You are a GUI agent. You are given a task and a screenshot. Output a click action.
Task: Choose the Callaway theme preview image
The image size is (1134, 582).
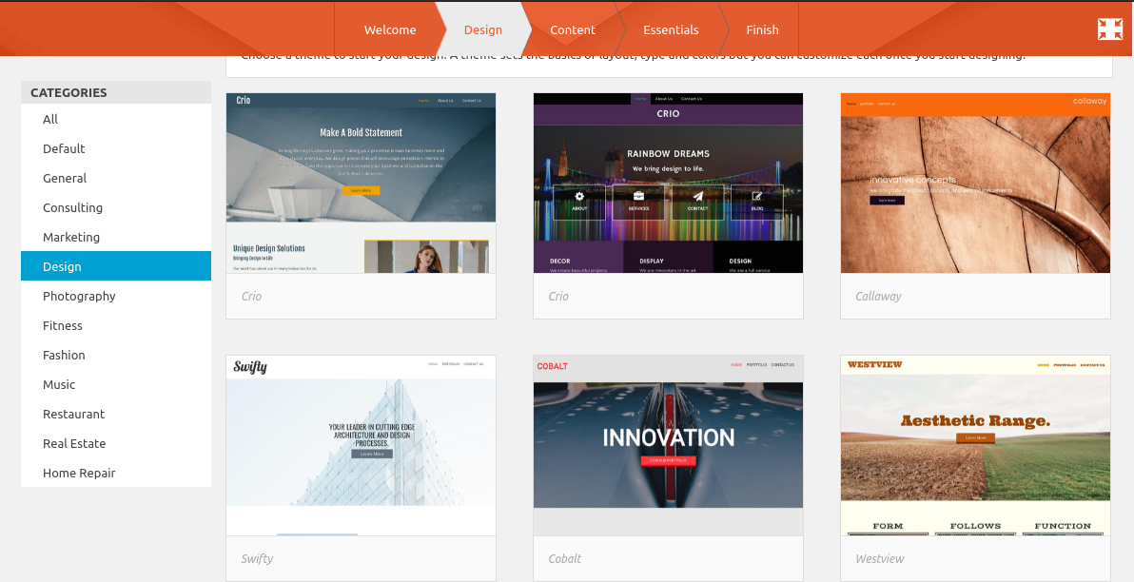[975, 183]
